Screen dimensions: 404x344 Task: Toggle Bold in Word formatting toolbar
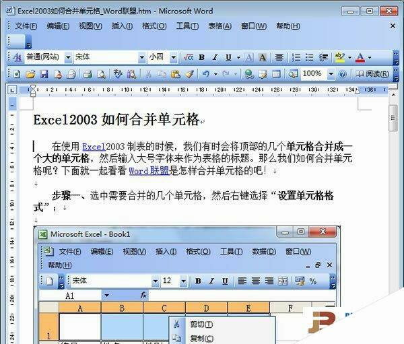tap(202, 57)
